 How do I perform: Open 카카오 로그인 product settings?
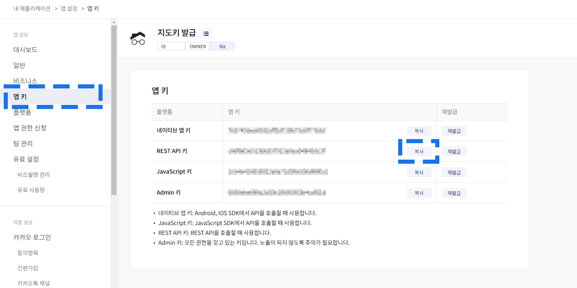pos(32,237)
